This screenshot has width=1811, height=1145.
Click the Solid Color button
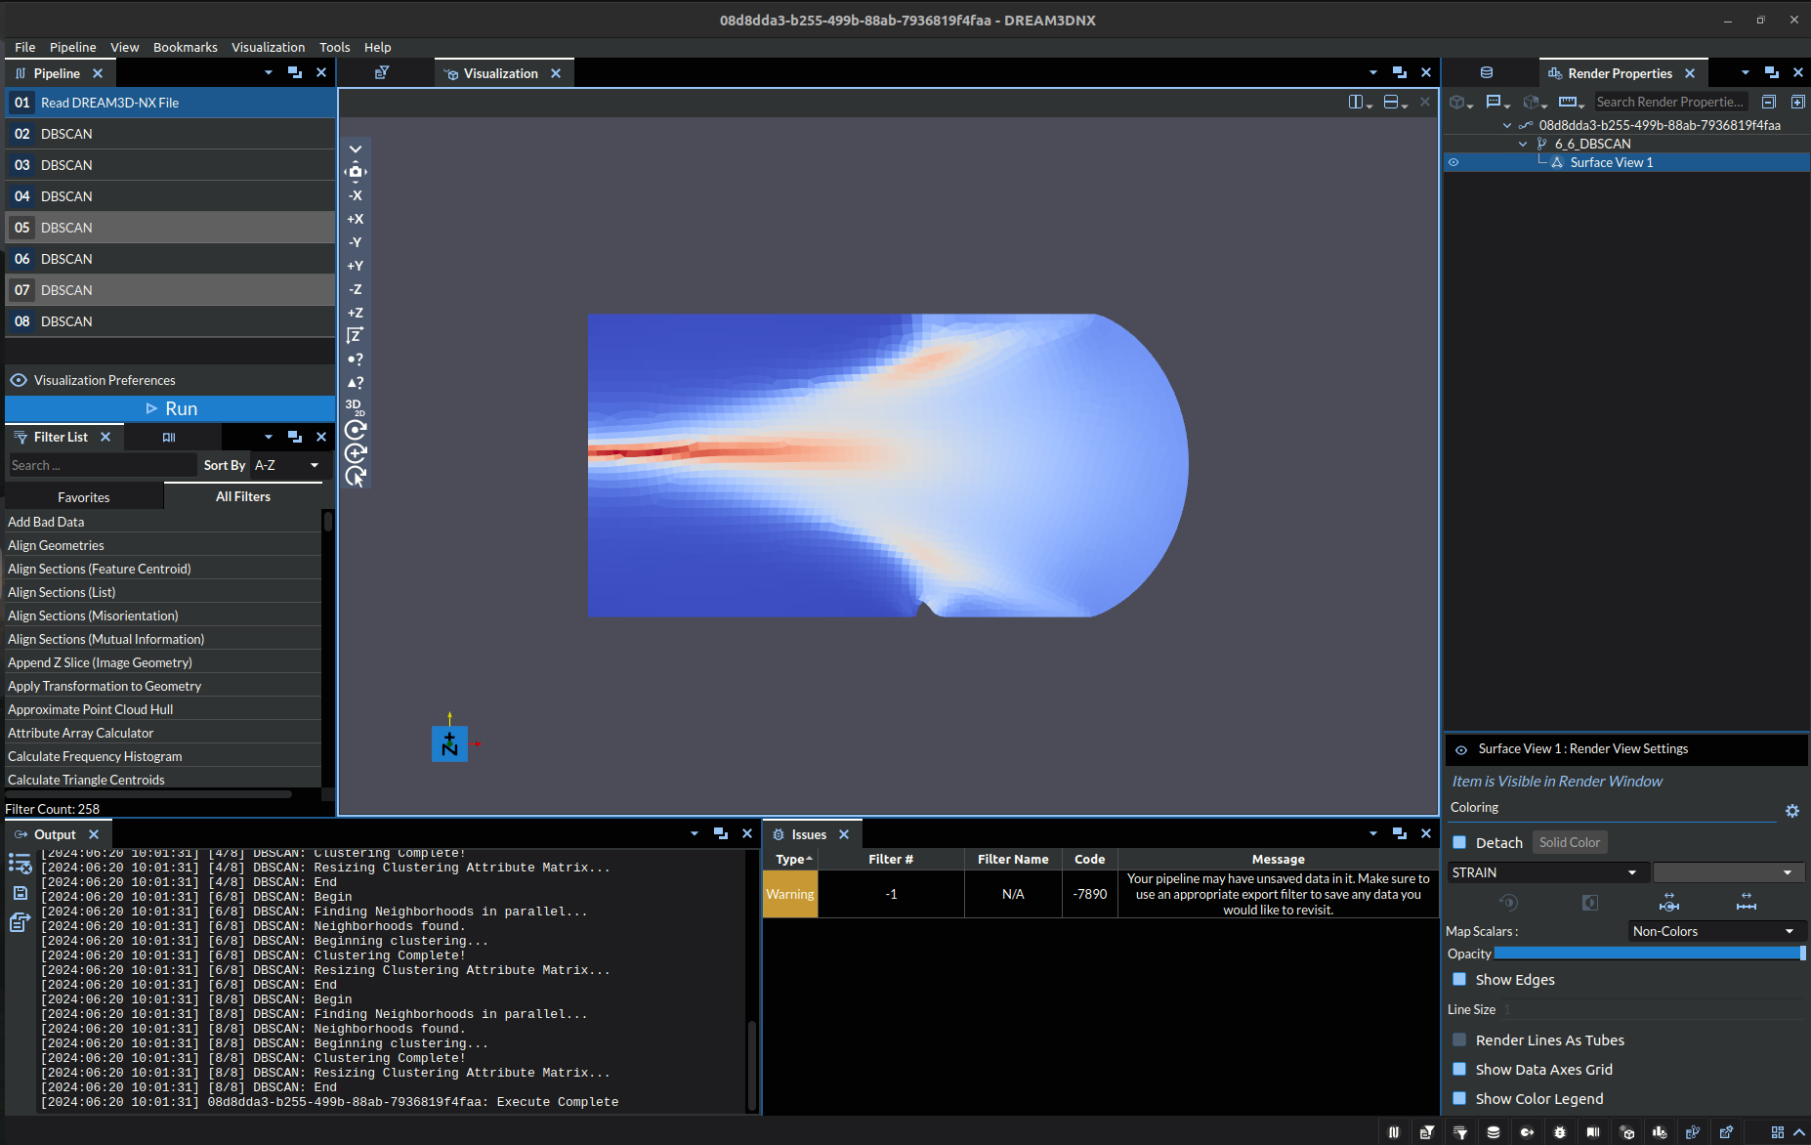(1570, 842)
